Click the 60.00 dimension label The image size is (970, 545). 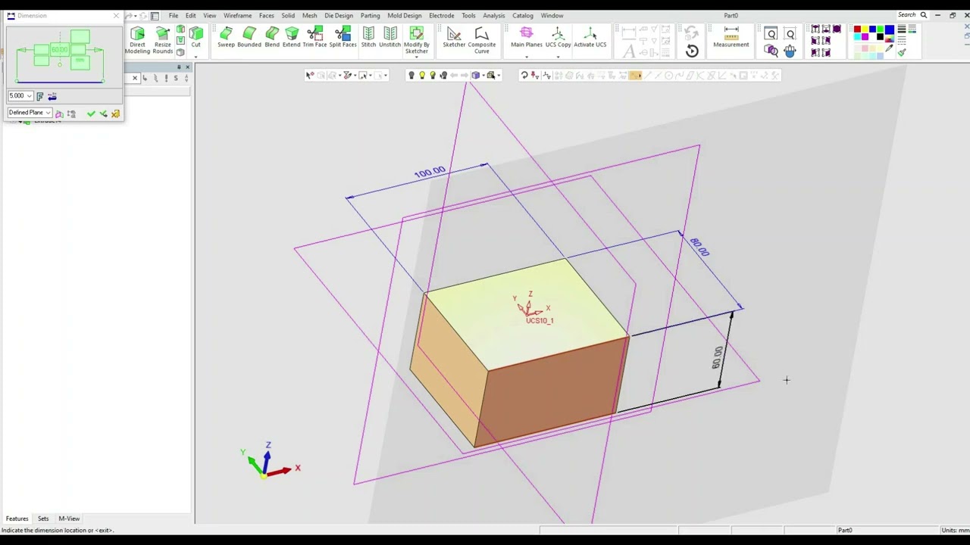717,357
